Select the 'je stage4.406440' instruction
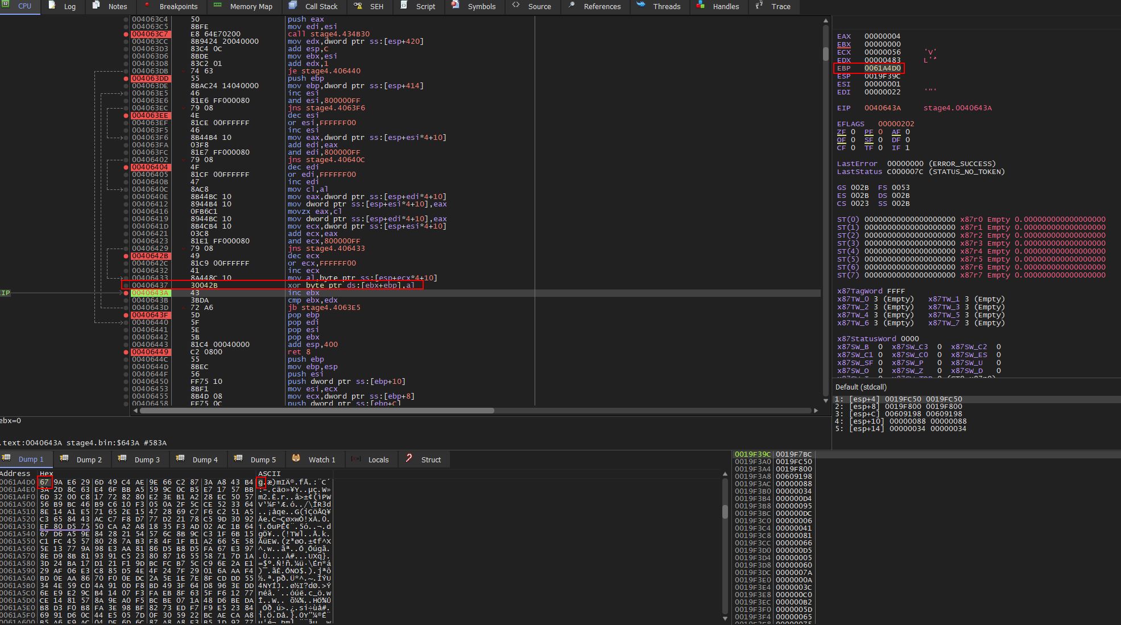The height and width of the screenshot is (625, 1121). tap(324, 71)
